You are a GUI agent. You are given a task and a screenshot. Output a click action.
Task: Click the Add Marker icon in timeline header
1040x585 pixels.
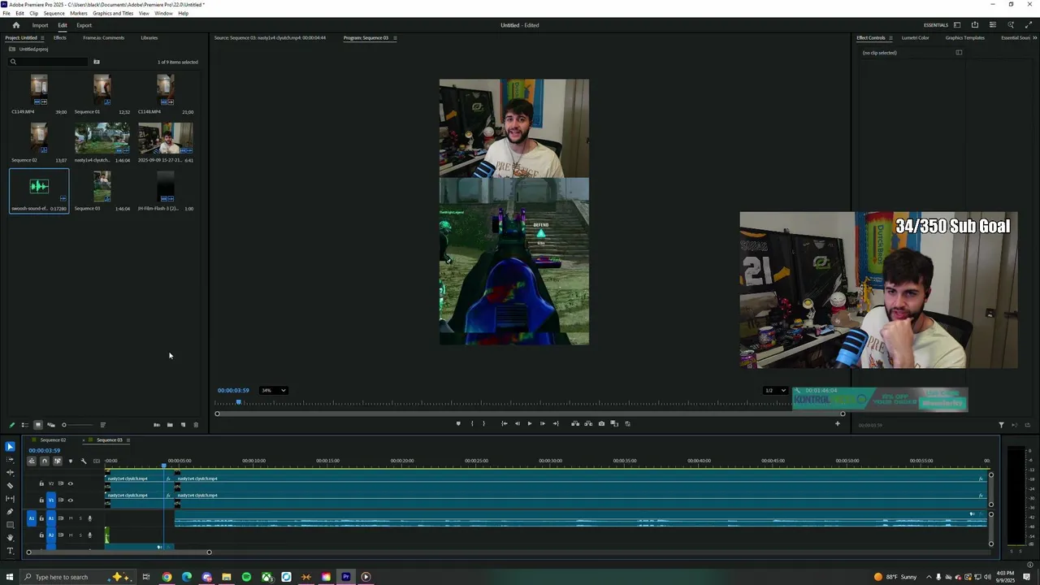pos(71,461)
